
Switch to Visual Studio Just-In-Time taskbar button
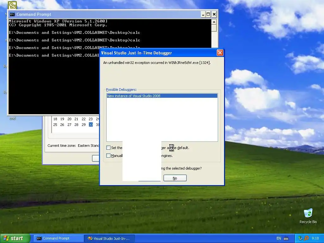pos(110,239)
